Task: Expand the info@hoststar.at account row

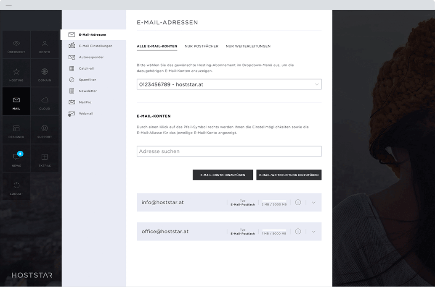Action: [313, 203]
